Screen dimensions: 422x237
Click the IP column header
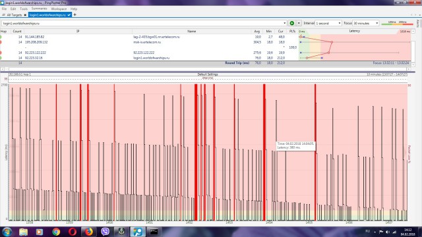(x=78, y=32)
